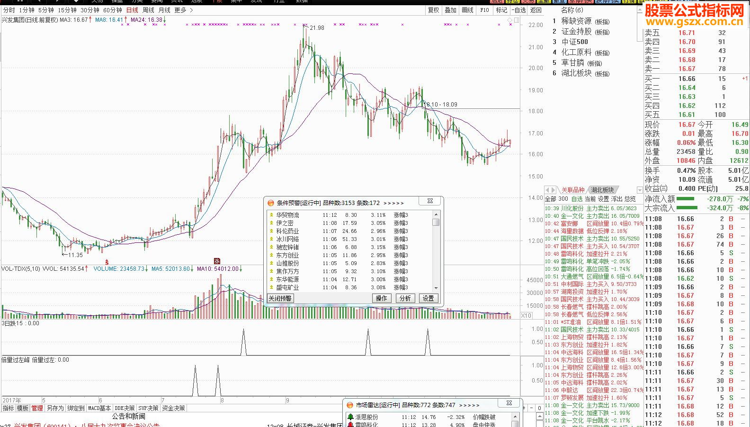
Task: Click the panel layout icon above price axis
Action: pyautogui.click(x=517, y=20)
